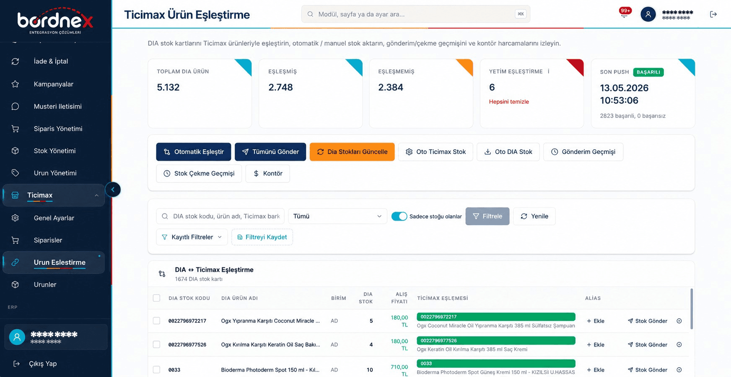The image size is (731, 377).
Task: Click Dia Stokları Güncelle button
Action: tap(352, 152)
